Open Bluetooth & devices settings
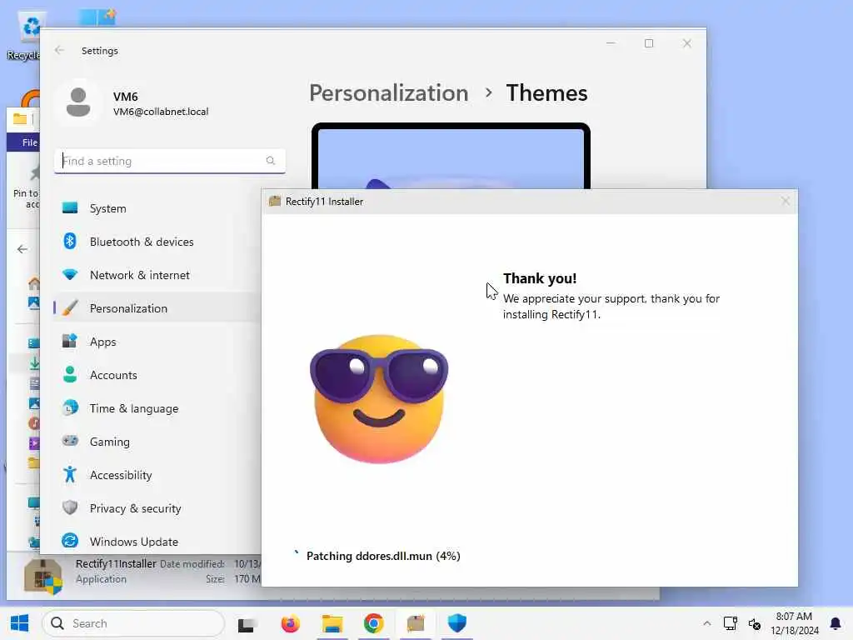The width and height of the screenshot is (853, 640). (x=157, y=242)
